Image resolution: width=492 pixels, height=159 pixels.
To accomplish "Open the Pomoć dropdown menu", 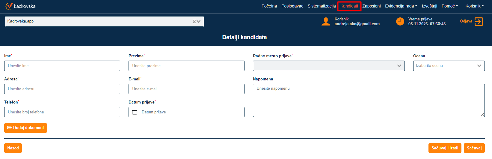I will [449, 6].
